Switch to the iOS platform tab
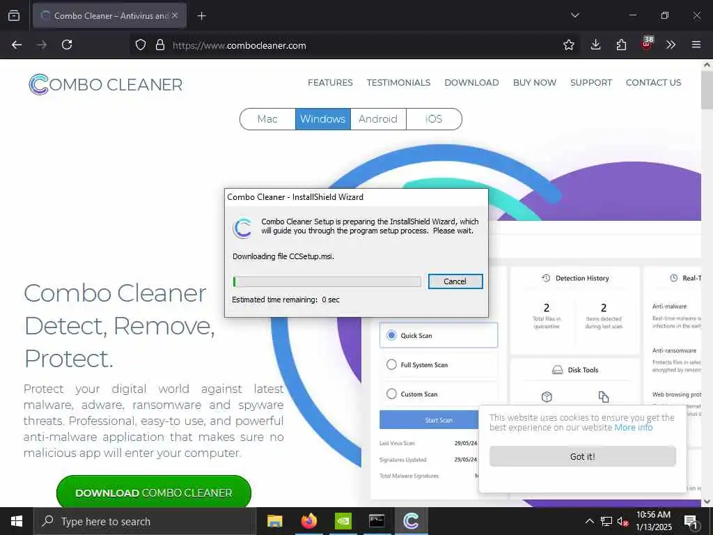Viewport: 713px width, 535px height. (434, 119)
